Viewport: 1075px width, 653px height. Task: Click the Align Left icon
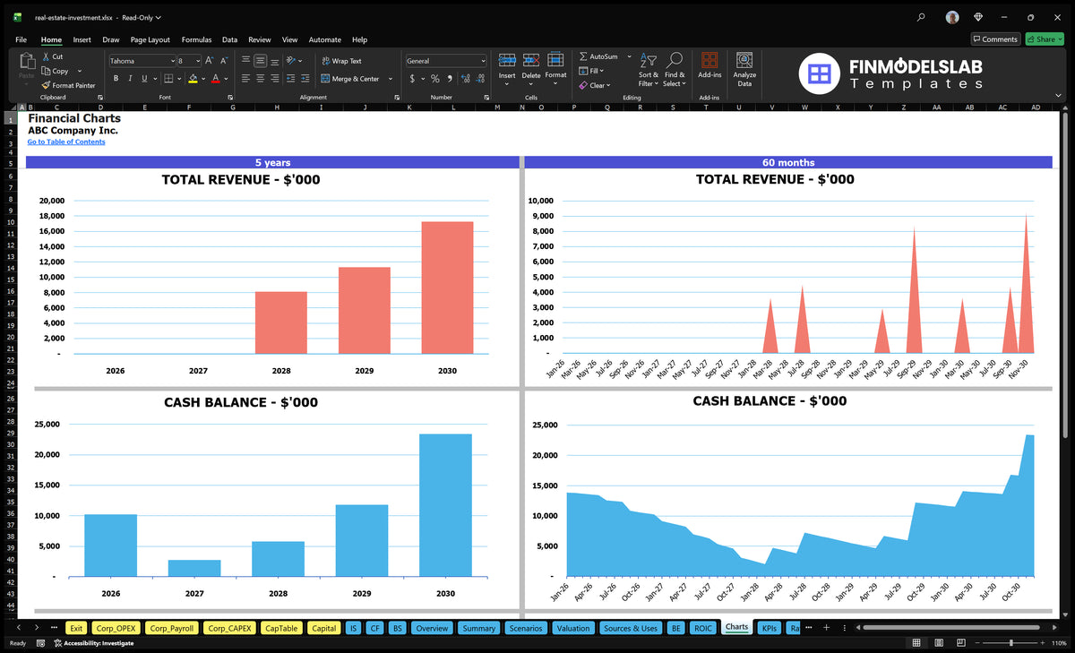(245, 79)
